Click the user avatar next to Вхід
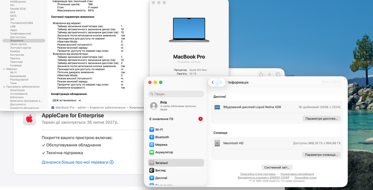373x190 pixels. (154, 106)
